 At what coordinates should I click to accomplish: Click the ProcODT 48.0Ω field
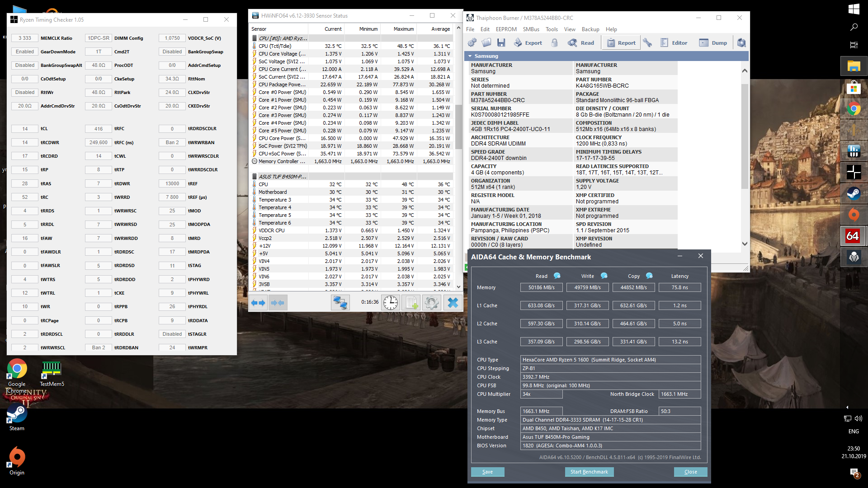click(99, 66)
